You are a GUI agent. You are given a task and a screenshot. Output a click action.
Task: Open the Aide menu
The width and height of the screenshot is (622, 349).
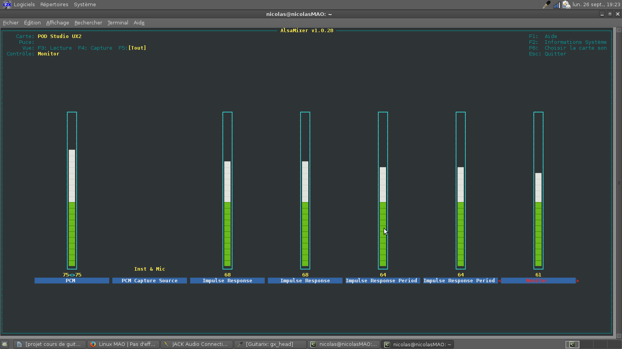(x=139, y=23)
